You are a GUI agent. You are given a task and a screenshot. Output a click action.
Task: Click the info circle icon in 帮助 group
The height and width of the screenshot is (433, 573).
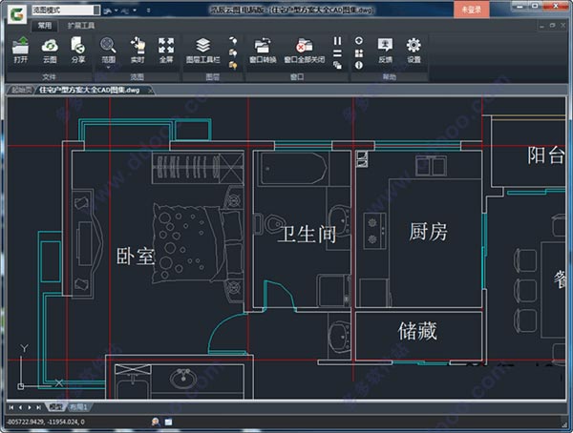point(359,66)
